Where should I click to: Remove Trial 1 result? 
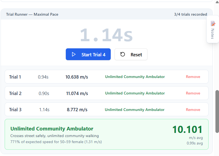coord(193,77)
